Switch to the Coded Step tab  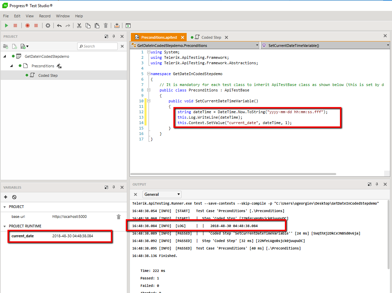[211, 37]
